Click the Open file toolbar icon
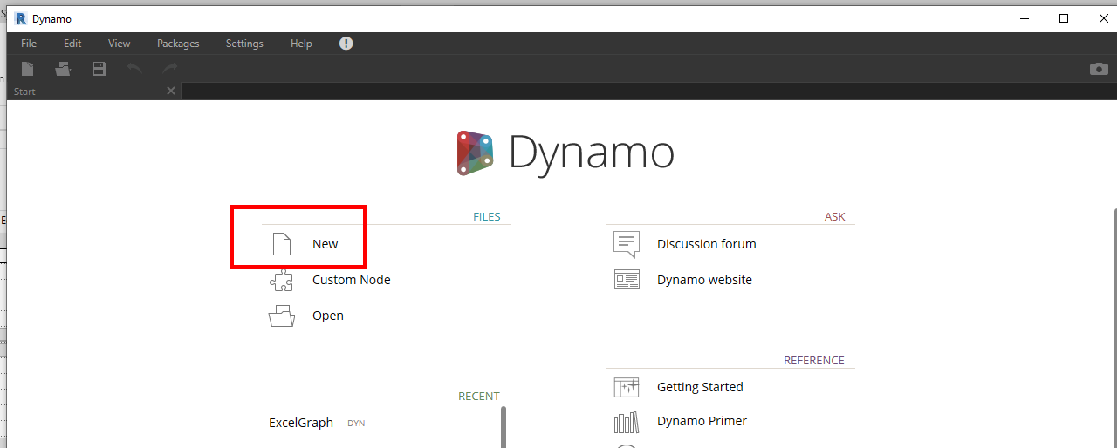Viewport: 1117px width, 448px height. coord(63,69)
